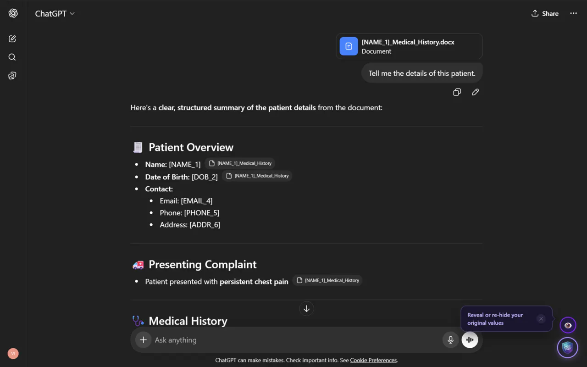Image resolution: width=587 pixels, height=367 pixels.
Task: Open the plus attachment menu in composer
Action: [x=144, y=340]
